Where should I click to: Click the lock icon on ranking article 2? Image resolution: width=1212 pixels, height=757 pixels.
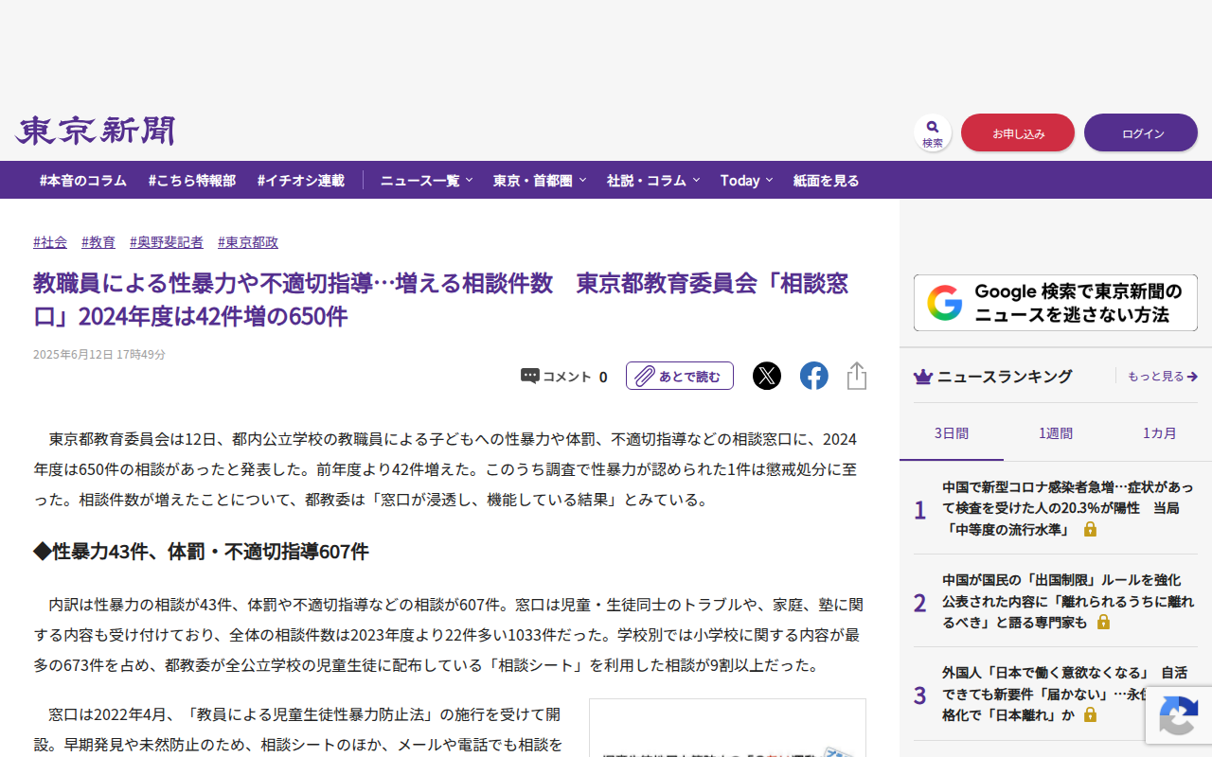1103,622
